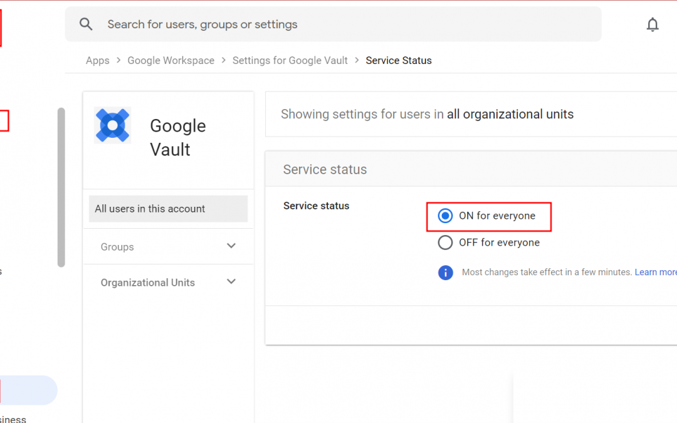Click the Service status panel header
Viewport: 677px width, 423px height.
click(471, 169)
